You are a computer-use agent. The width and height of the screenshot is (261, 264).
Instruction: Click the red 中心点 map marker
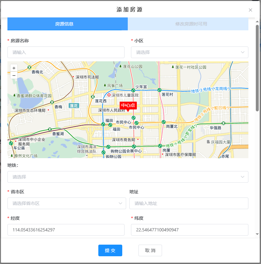[128, 106]
